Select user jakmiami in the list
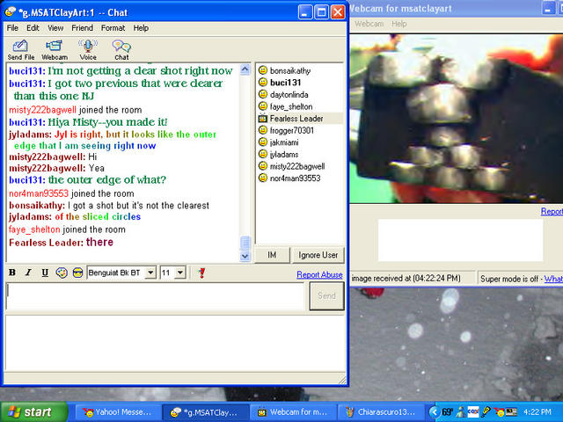 tap(284, 142)
